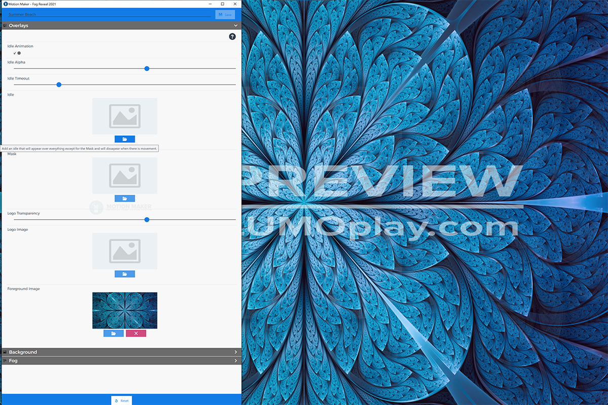Collapse the Overlays section chevron

click(x=236, y=25)
